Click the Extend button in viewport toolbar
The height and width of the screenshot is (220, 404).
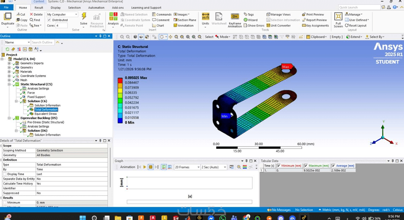[x=354, y=37]
